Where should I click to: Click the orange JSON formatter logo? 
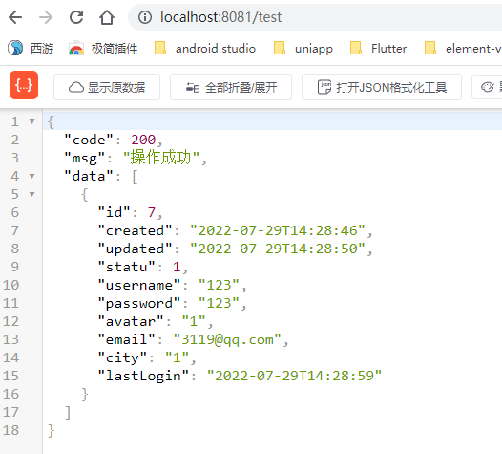click(24, 85)
